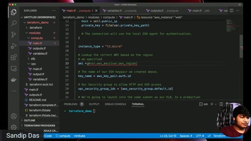Image resolution: width=251 pixels, height=141 pixels.
Task: Open the Accounts menu icon
Action: click(14, 116)
